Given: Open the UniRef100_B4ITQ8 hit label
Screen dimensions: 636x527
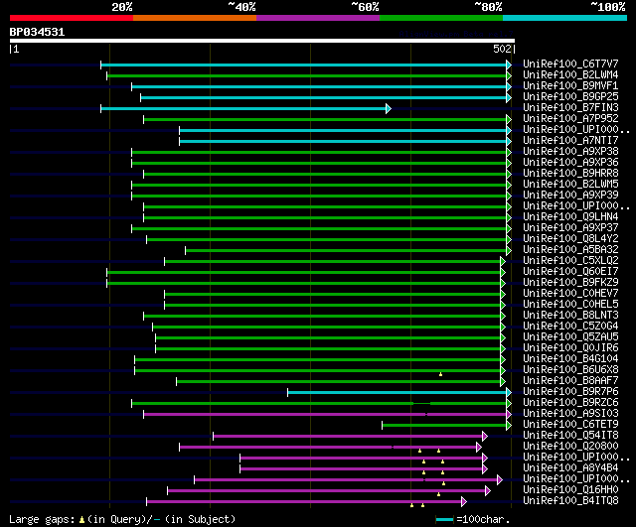Looking at the screenshot, I should [570, 501].
